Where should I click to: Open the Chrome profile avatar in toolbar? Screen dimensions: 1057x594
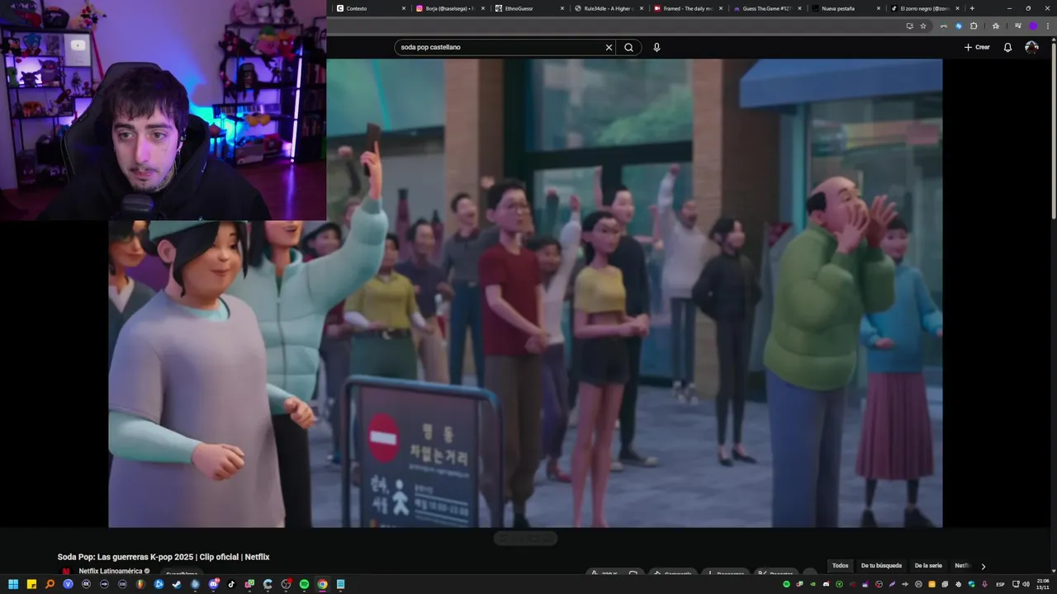pyautogui.click(x=1033, y=26)
